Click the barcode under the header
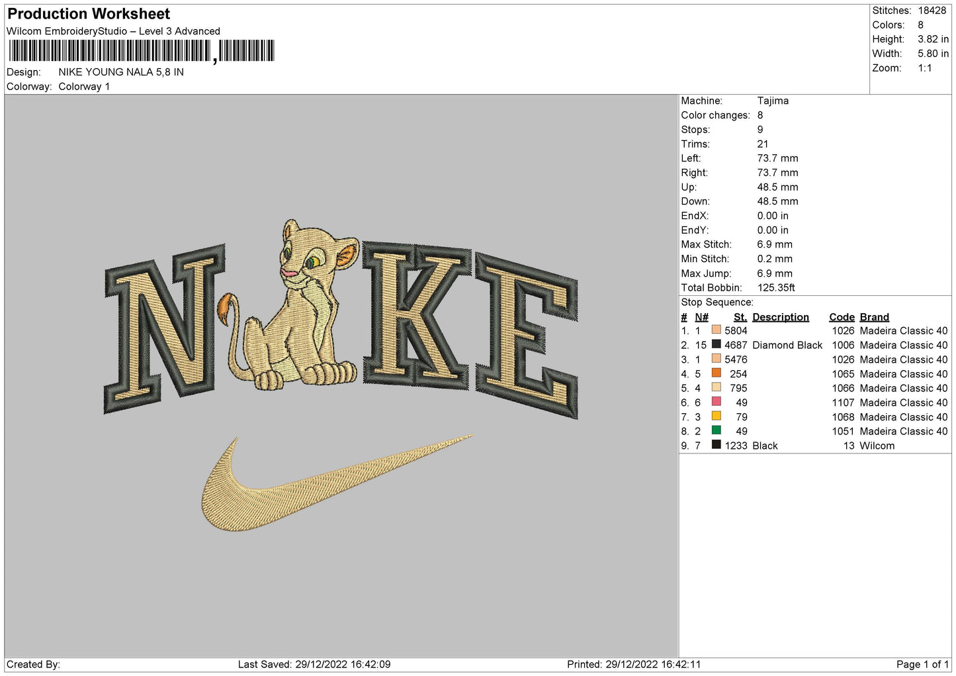956x676 pixels. click(x=141, y=51)
